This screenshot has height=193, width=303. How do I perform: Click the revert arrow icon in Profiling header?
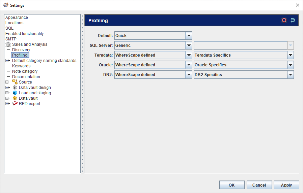293,20
